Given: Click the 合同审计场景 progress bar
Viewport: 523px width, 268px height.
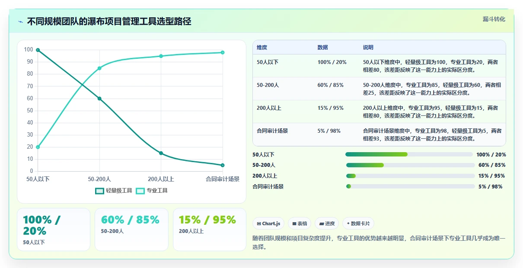Looking at the screenshot, I should (411, 186).
